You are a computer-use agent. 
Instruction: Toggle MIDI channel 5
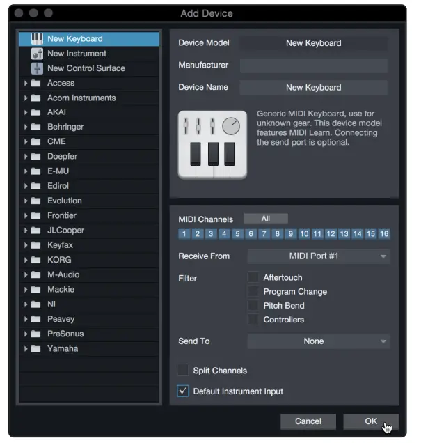(x=237, y=234)
